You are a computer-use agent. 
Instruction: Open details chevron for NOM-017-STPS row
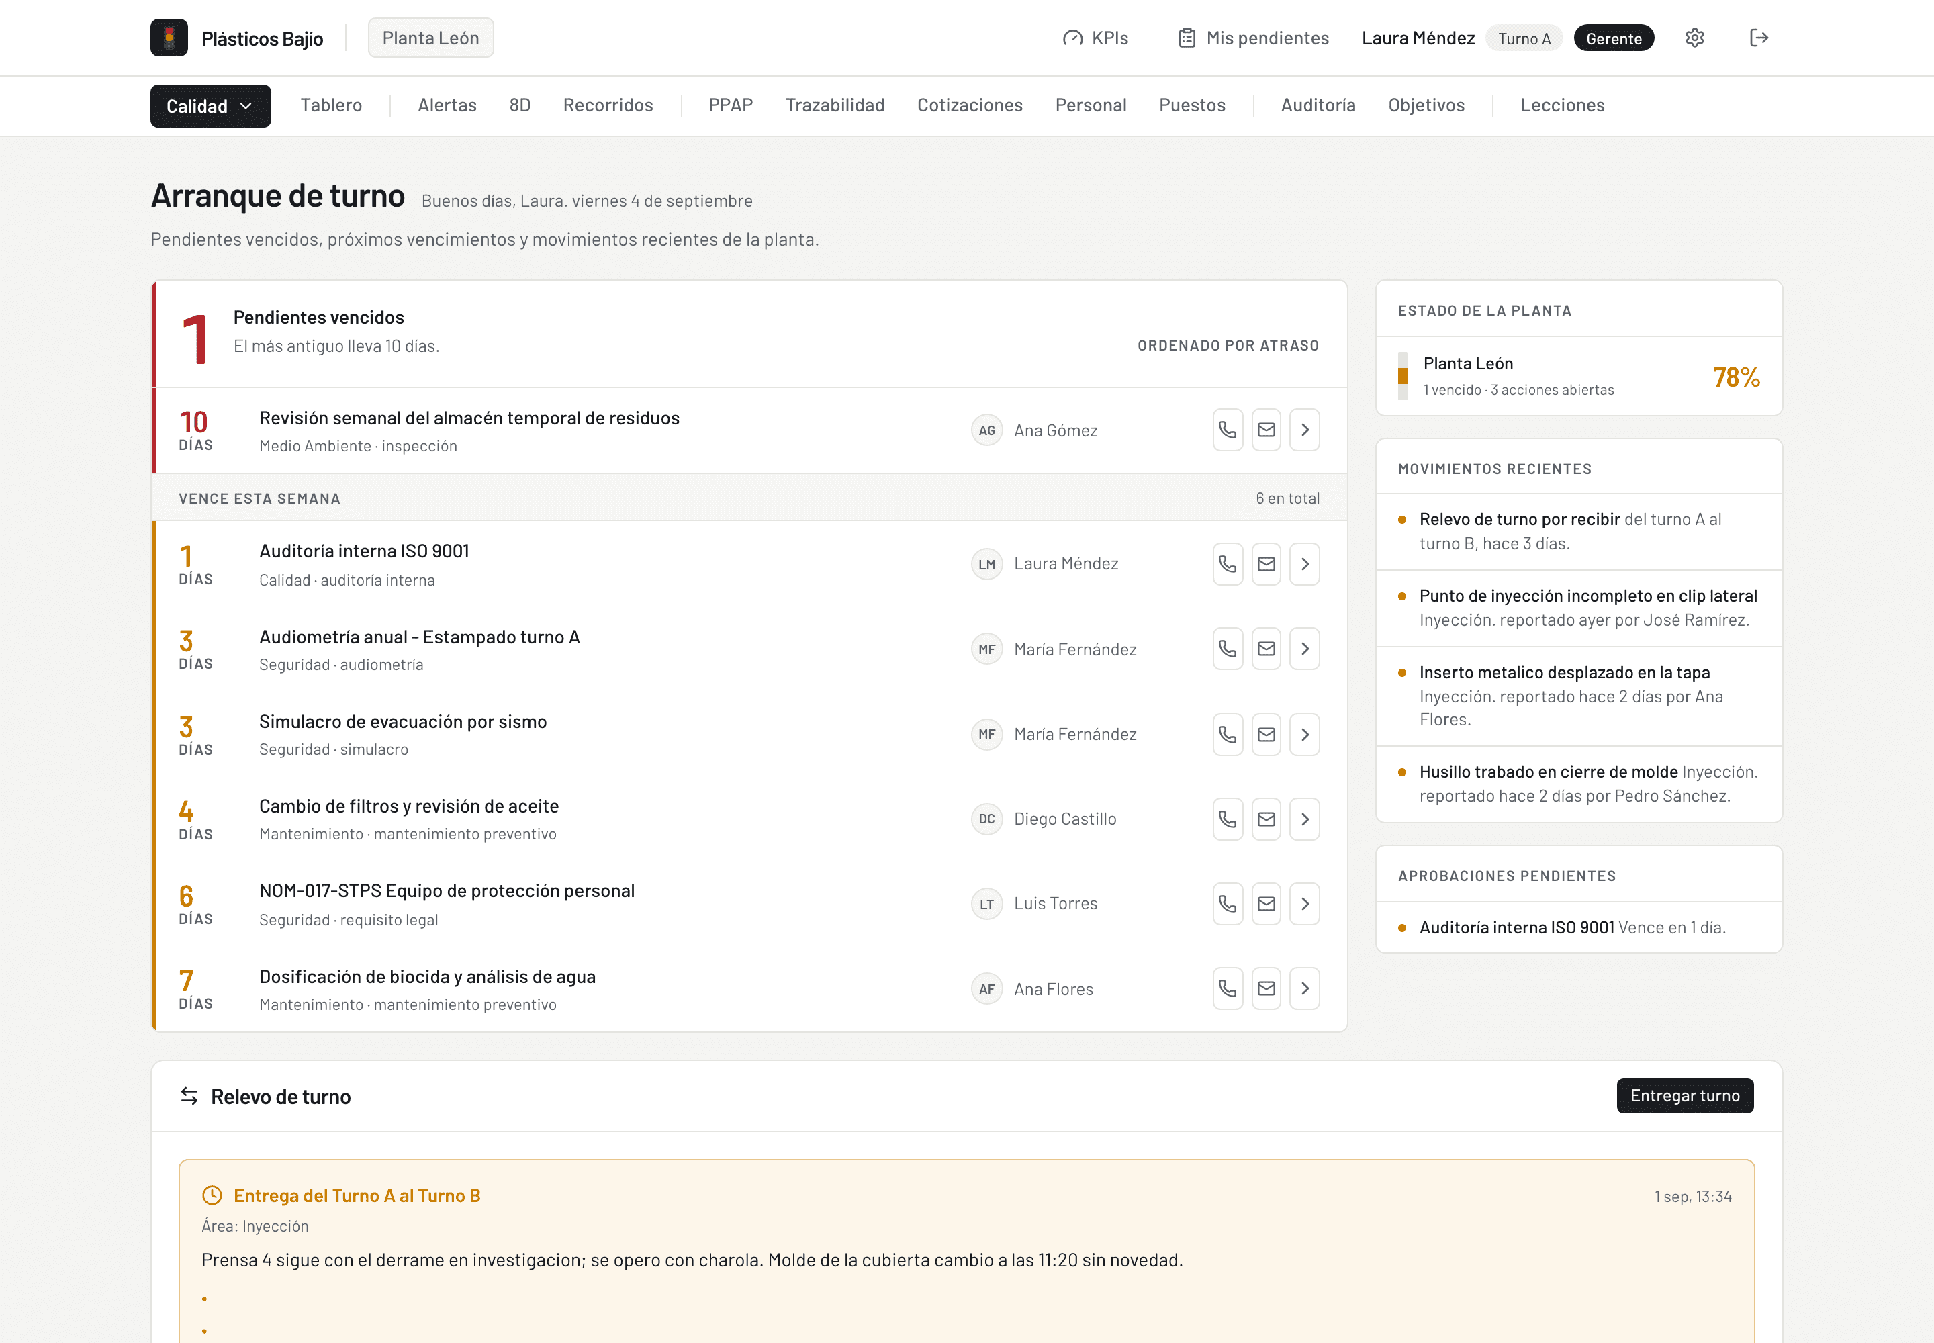pos(1305,904)
